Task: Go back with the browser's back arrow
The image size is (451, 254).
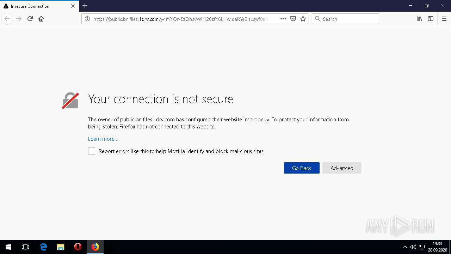Action: coord(7,19)
